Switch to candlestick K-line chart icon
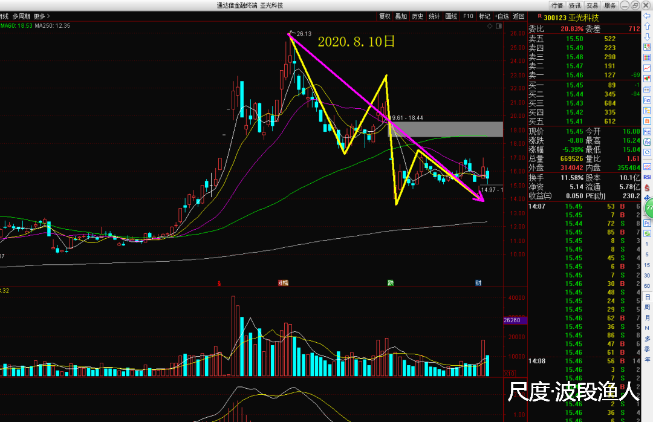The width and height of the screenshot is (653, 422). coord(647,79)
